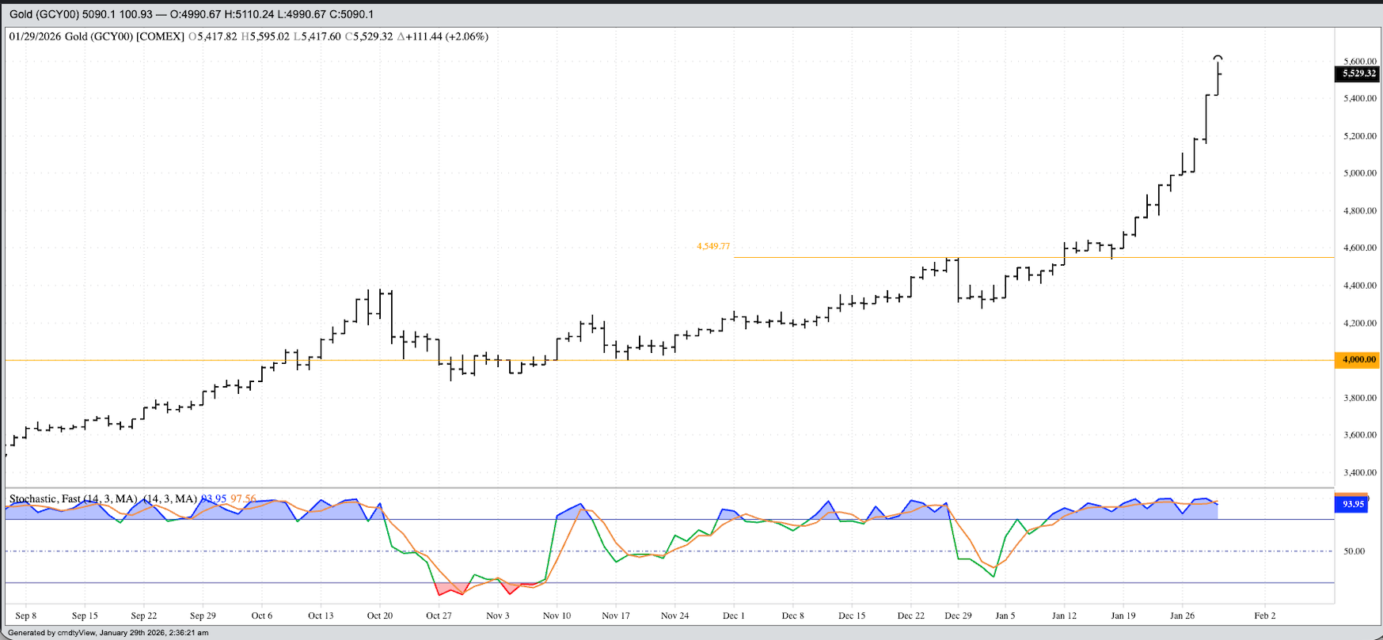
Task: Click the high marker arc above the last bar
Action: coord(1218,58)
